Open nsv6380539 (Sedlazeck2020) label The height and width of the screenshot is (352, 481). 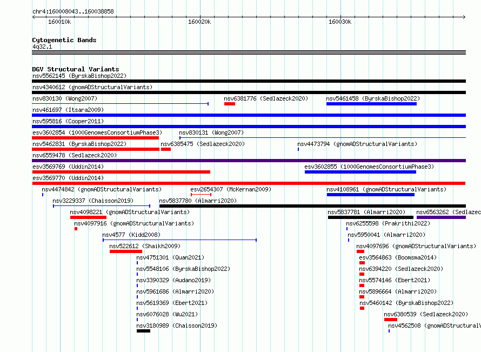[426, 314]
